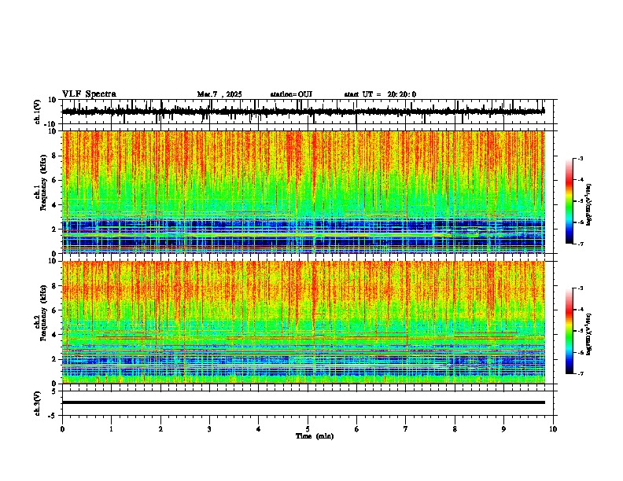The height and width of the screenshot is (481, 623).
Task: Click the '-7' label below ch.2 color bar
Action: click(x=580, y=373)
